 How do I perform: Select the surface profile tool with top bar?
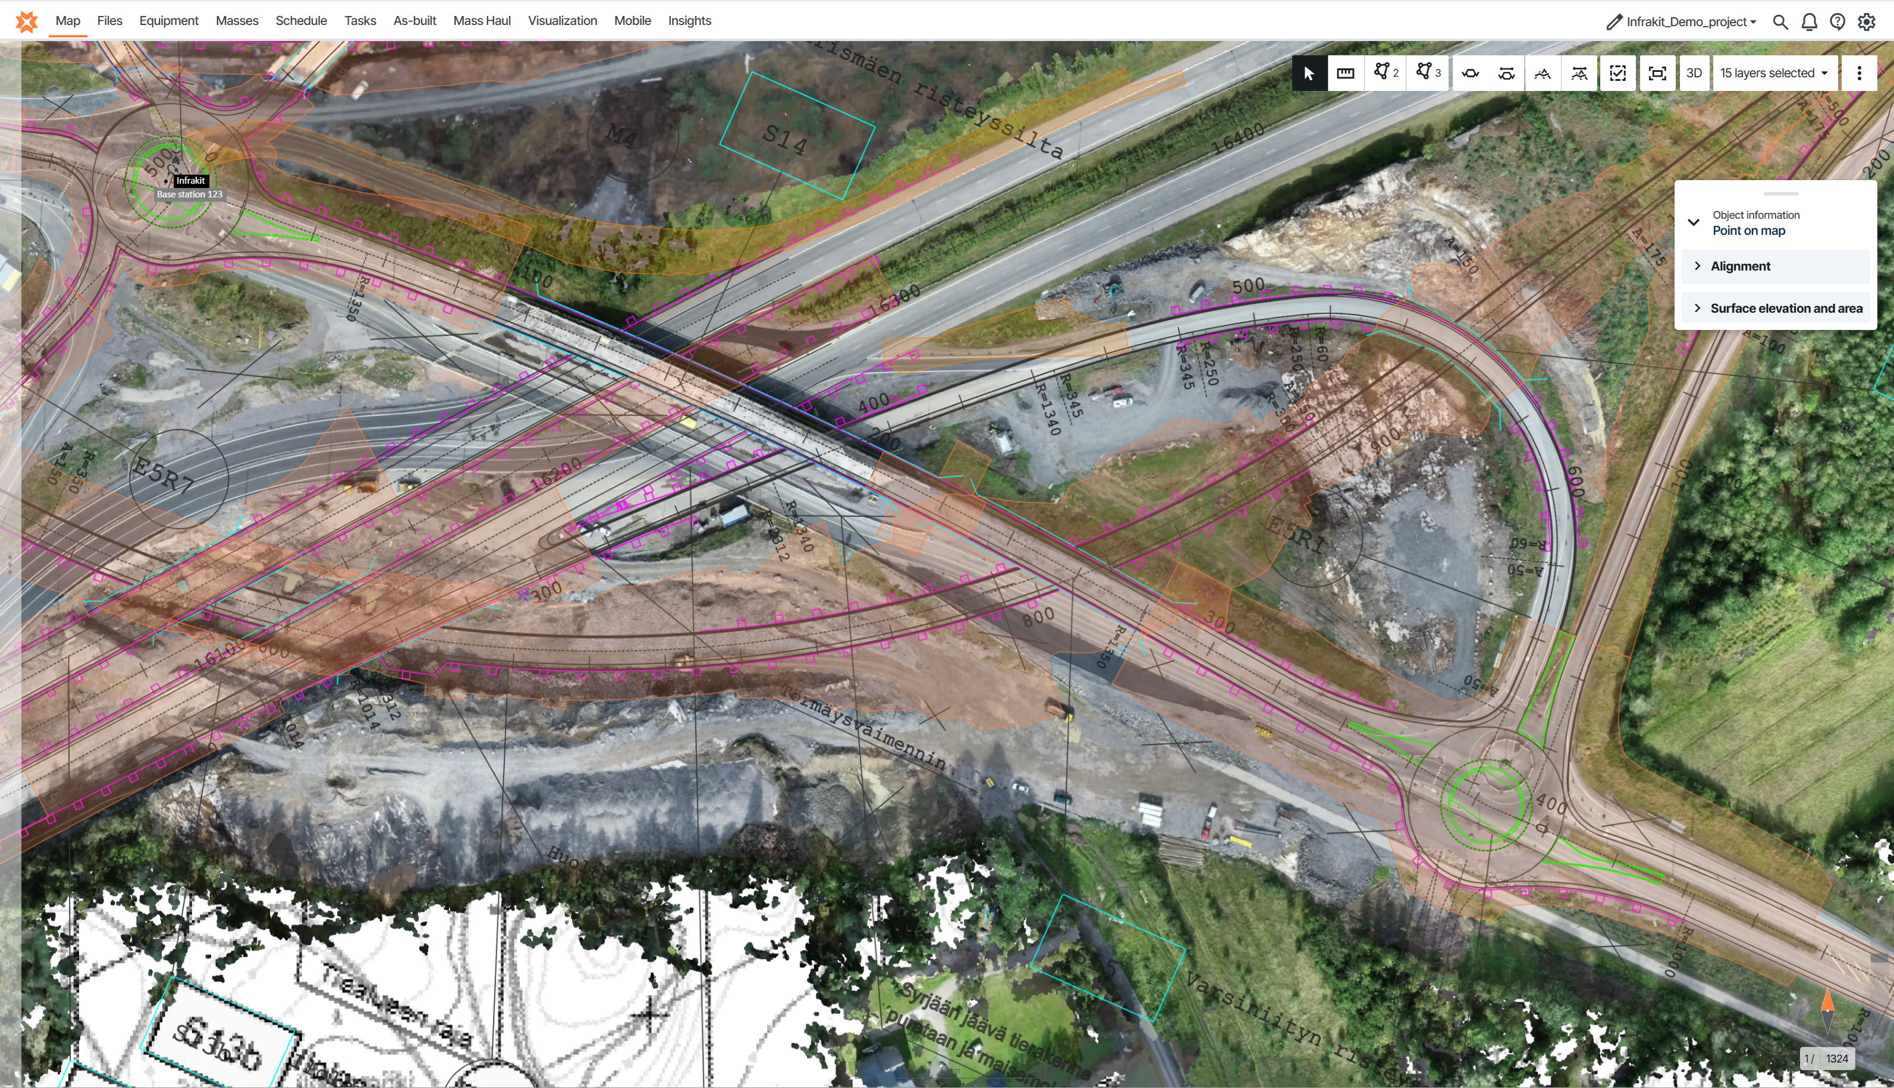(1579, 73)
